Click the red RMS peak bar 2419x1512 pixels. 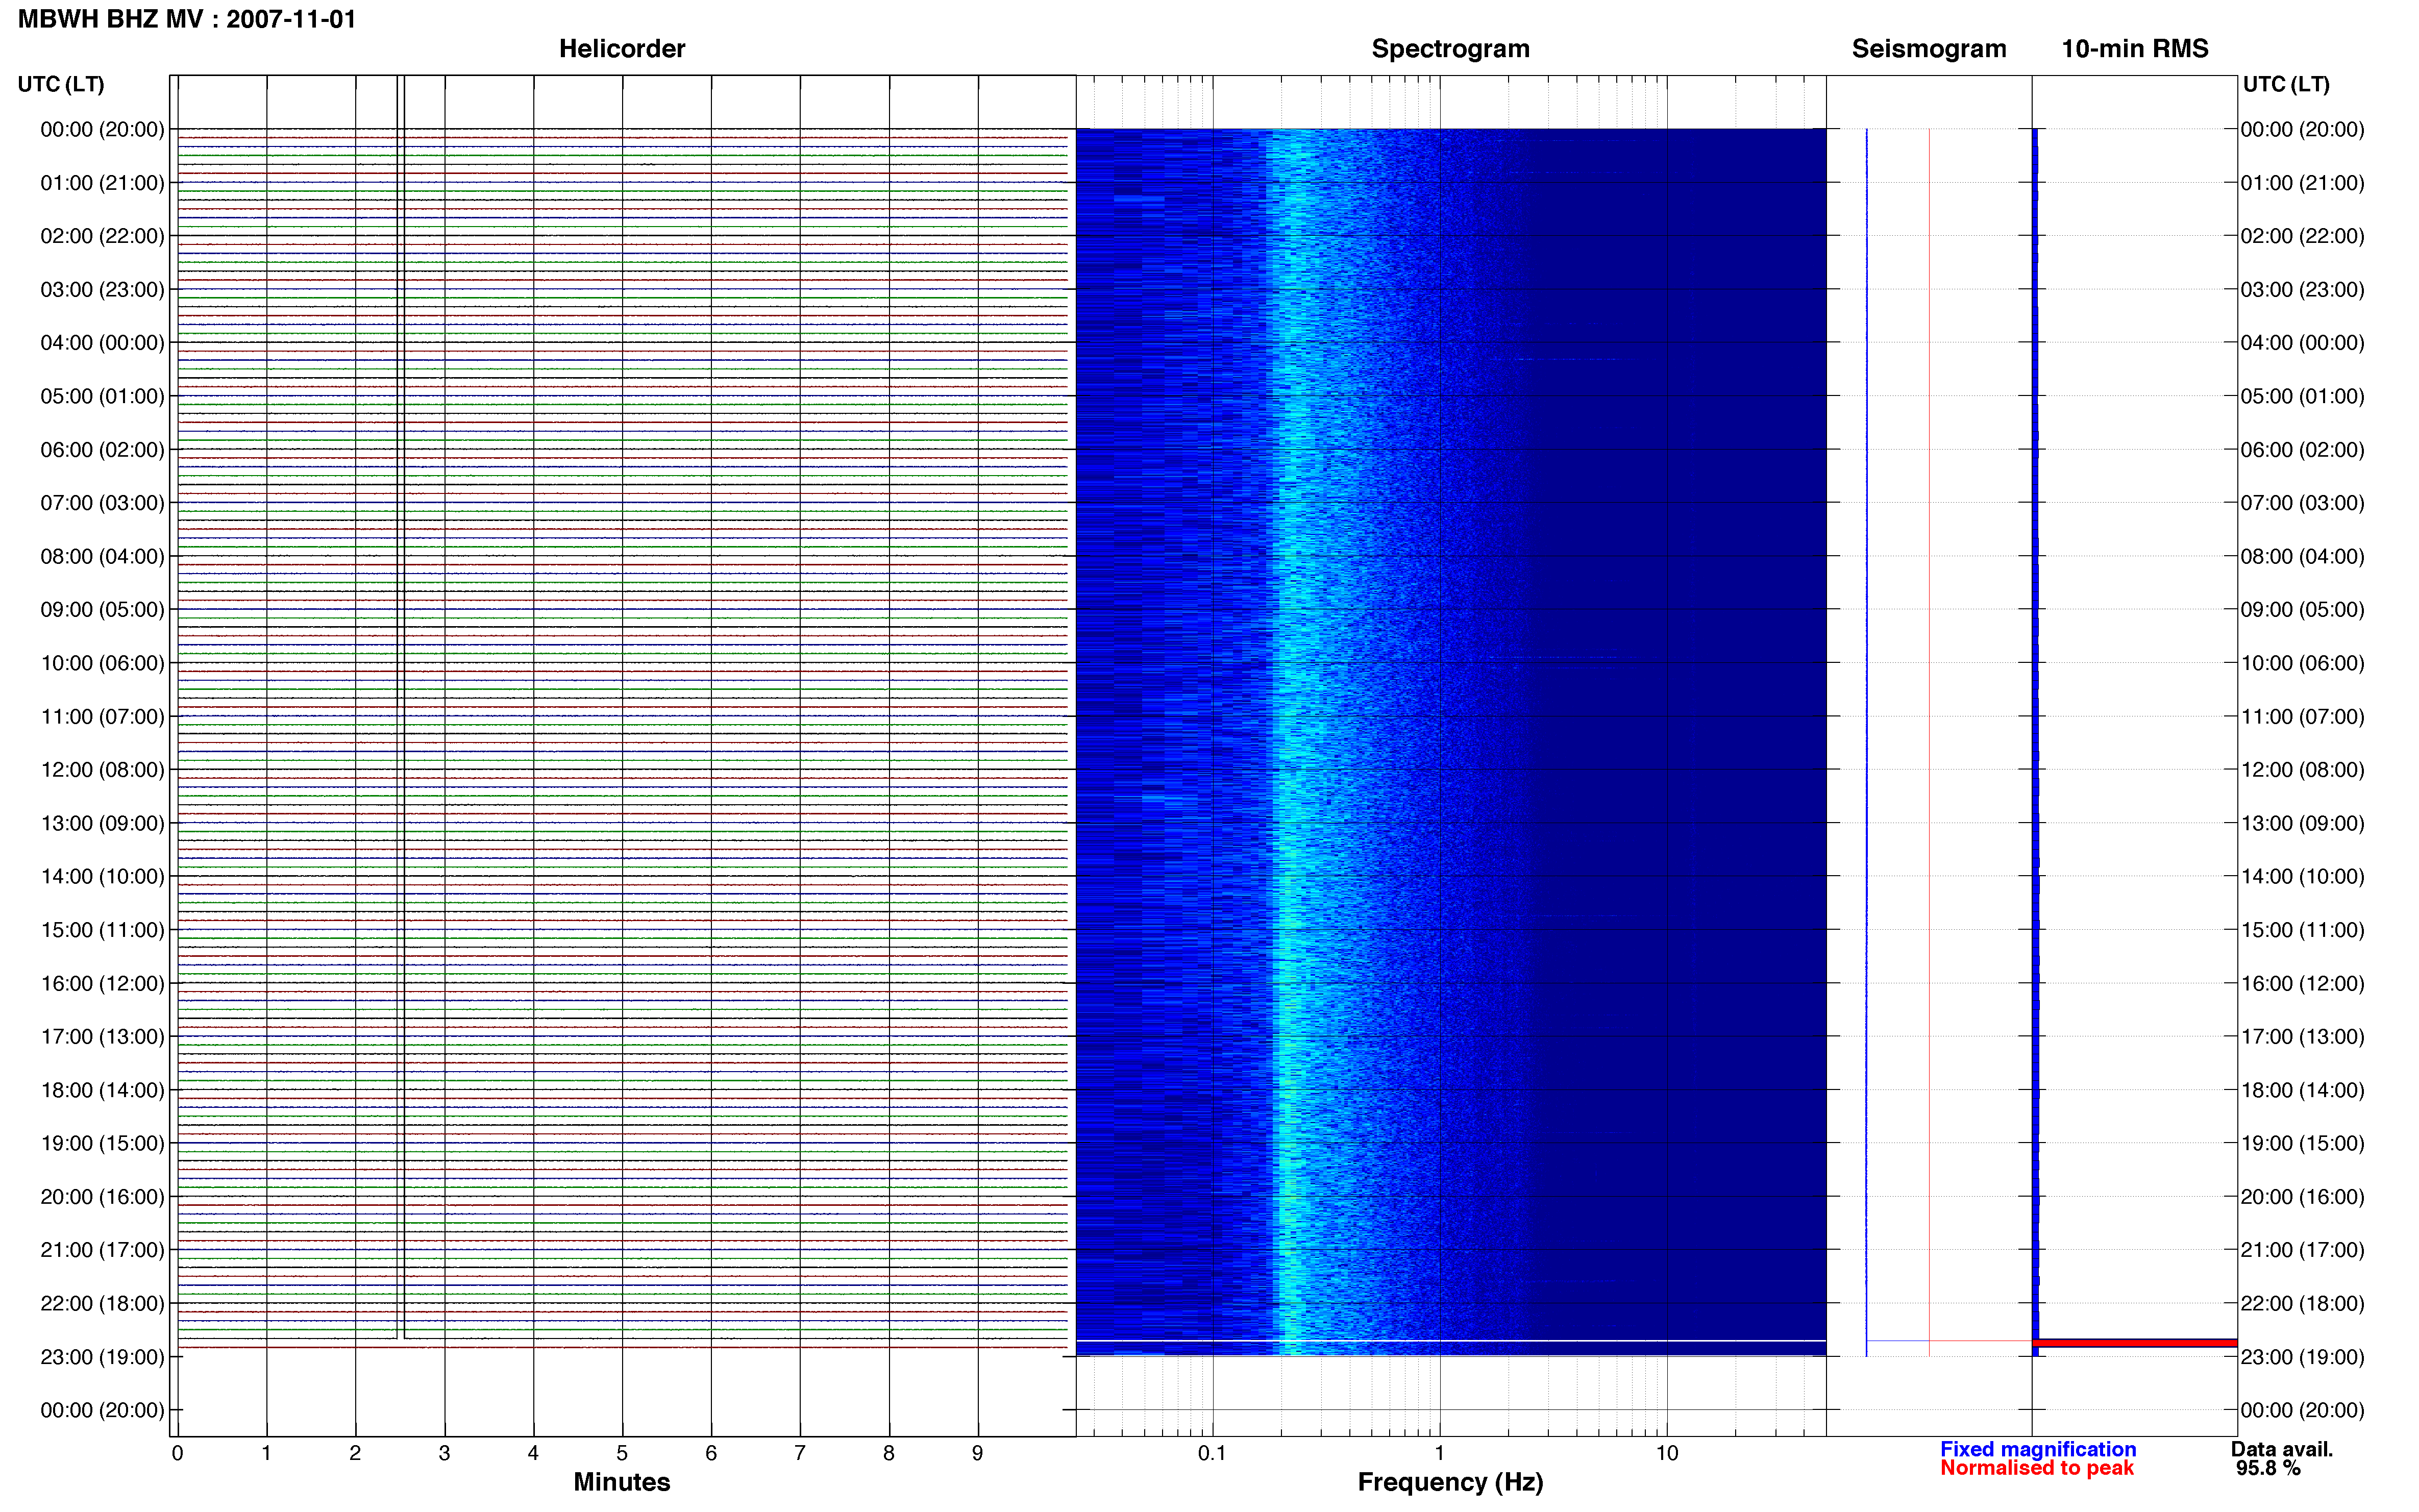[2135, 1343]
